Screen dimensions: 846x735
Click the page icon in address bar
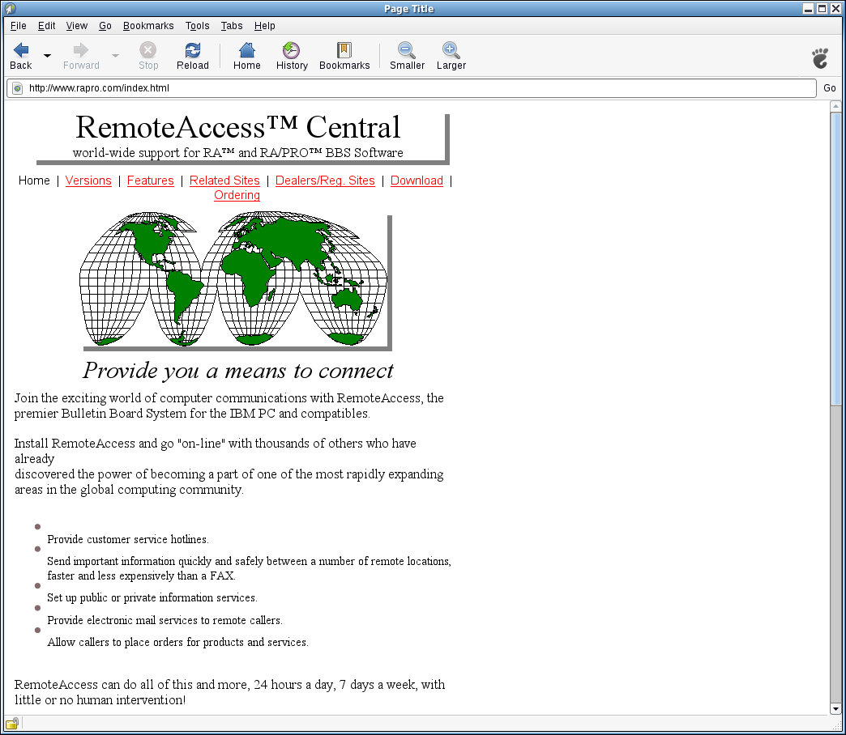tap(17, 88)
